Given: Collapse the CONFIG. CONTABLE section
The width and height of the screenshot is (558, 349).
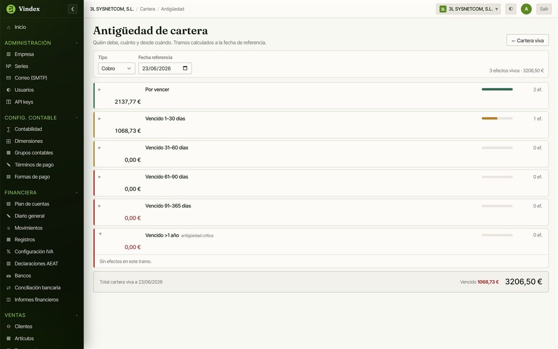Looking at the screenshot, I should (77, 118).
